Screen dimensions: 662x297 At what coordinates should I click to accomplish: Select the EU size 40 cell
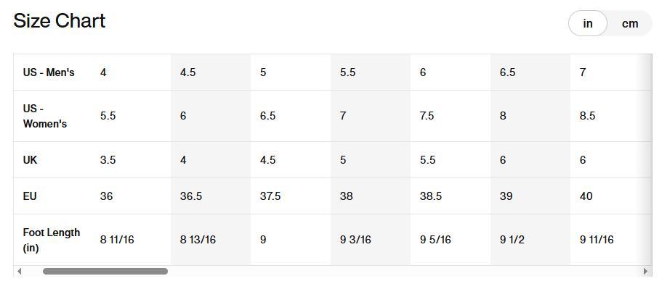point(586,196)
